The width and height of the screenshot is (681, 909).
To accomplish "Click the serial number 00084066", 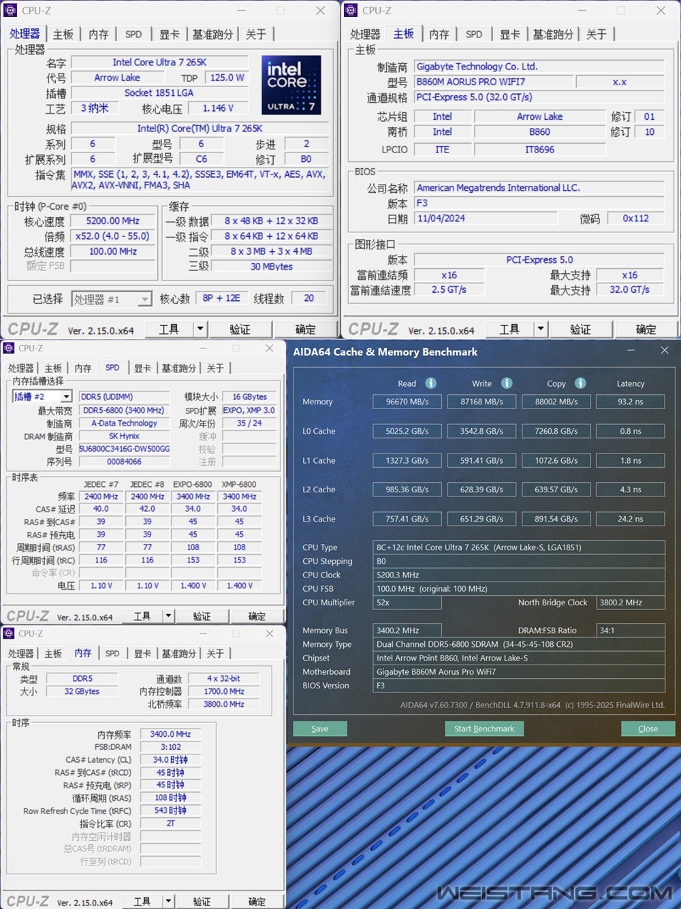I will pyautogui.click(x=124, y=461).
